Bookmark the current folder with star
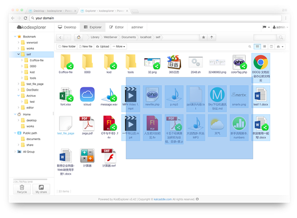The width and height of the screenshot is (297, 218). click(x=204, y=37)
